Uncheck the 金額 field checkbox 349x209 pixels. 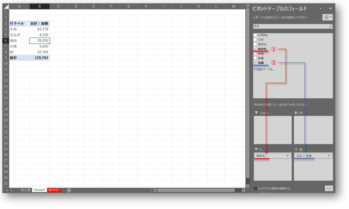(x=255, y=63)
